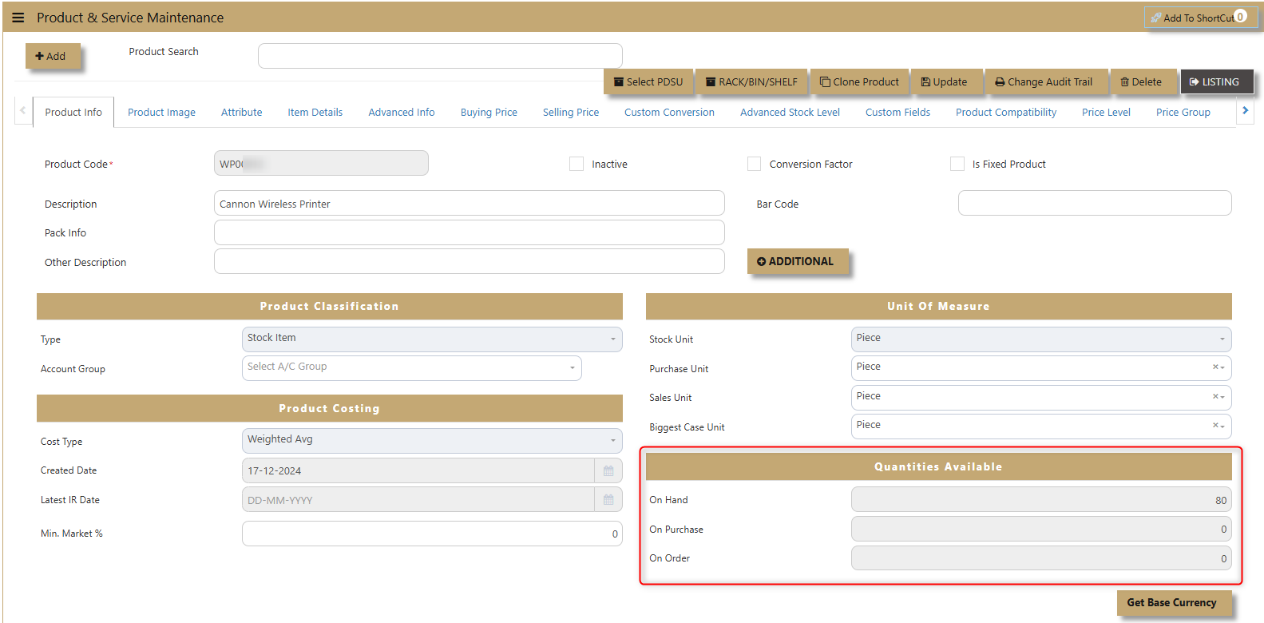Clear the Purchase Unit selection

point(1215,367)
